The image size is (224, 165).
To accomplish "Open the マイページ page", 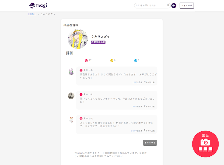I will [x=187, y=5].
